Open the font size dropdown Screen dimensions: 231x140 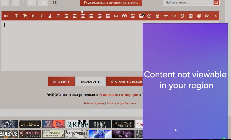click(25, 16)
